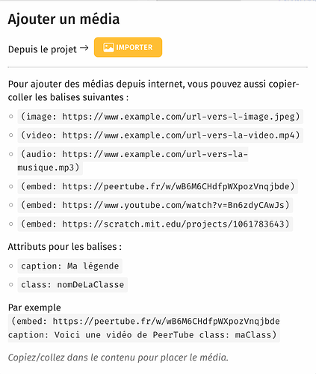The image size is (316, 374).
Task: Click the Scratch project embed snippet
Action: [x=155, y=224]
